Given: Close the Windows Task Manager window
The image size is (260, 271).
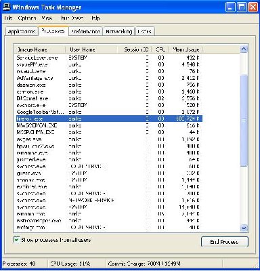Looking at the screenshot, I should [253, 7].
